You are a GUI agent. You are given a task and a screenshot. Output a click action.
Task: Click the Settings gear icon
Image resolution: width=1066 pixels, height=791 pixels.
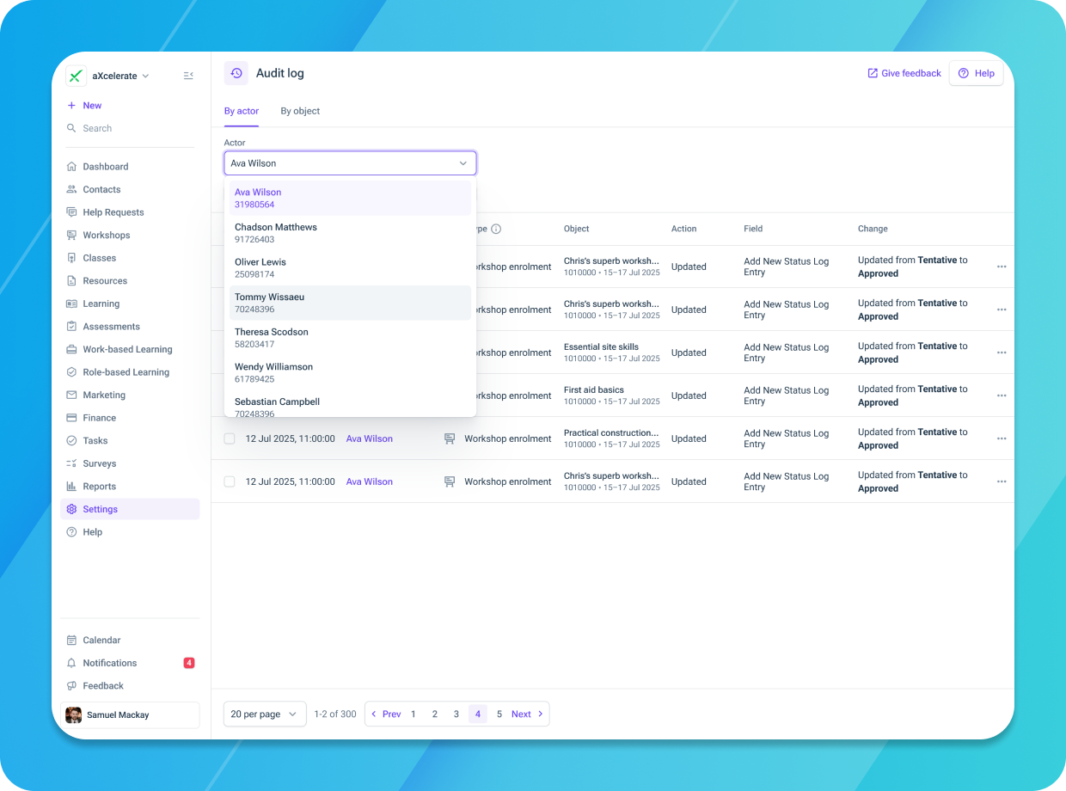coord(71,509)
